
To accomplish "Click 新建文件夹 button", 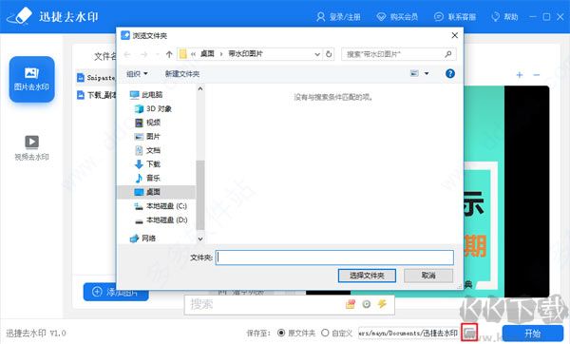I will 182,74.
